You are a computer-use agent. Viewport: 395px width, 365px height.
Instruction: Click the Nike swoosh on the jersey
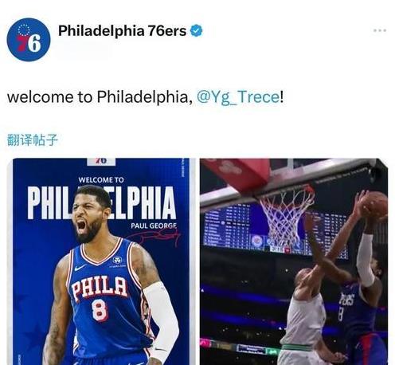pyautogui.click(x=80, y=267)
